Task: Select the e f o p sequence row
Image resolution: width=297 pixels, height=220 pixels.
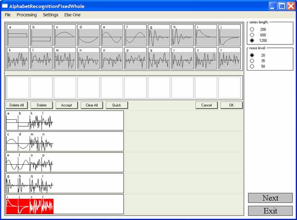Action: tap(64, 162)
